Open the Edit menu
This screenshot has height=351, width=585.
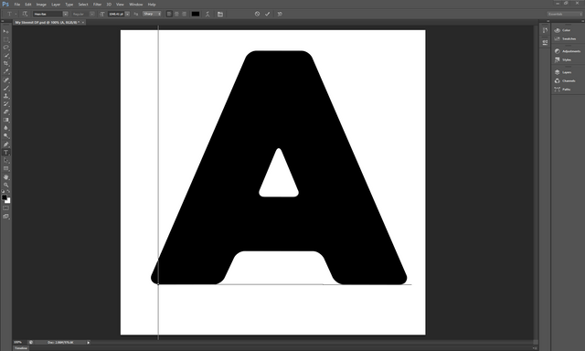(x=28, y=5)
